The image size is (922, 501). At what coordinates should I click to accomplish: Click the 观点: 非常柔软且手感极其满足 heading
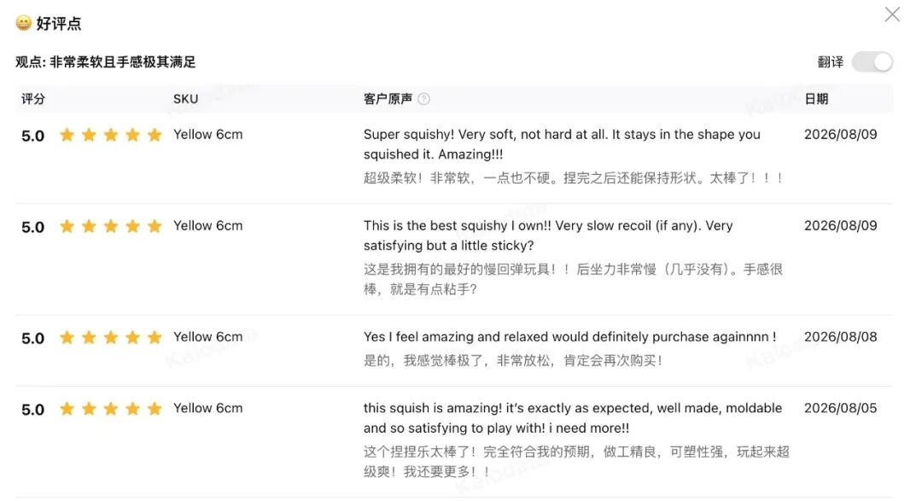pyautogui.click(x=106, y=61)
